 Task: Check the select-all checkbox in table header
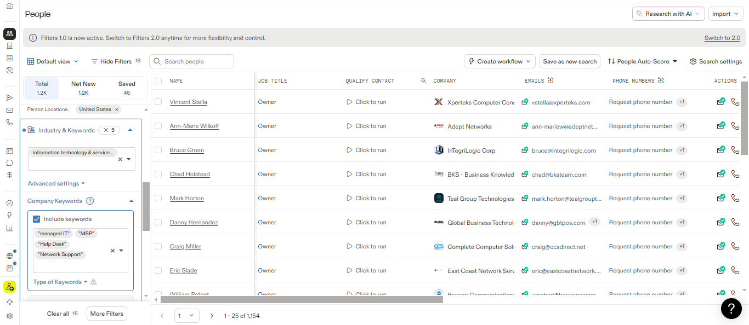coord(158,81)
